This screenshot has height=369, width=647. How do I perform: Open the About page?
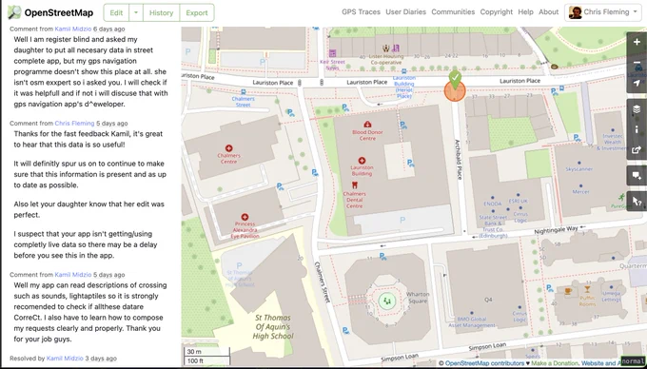[x=548, y=12]
